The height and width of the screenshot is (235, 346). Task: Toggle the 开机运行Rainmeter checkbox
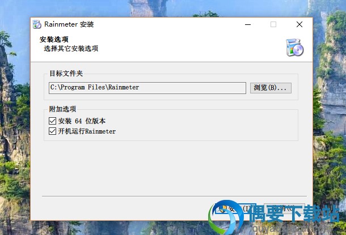pos(52,131)
